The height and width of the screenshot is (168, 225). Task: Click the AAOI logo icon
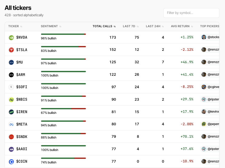tap(11, 149)
